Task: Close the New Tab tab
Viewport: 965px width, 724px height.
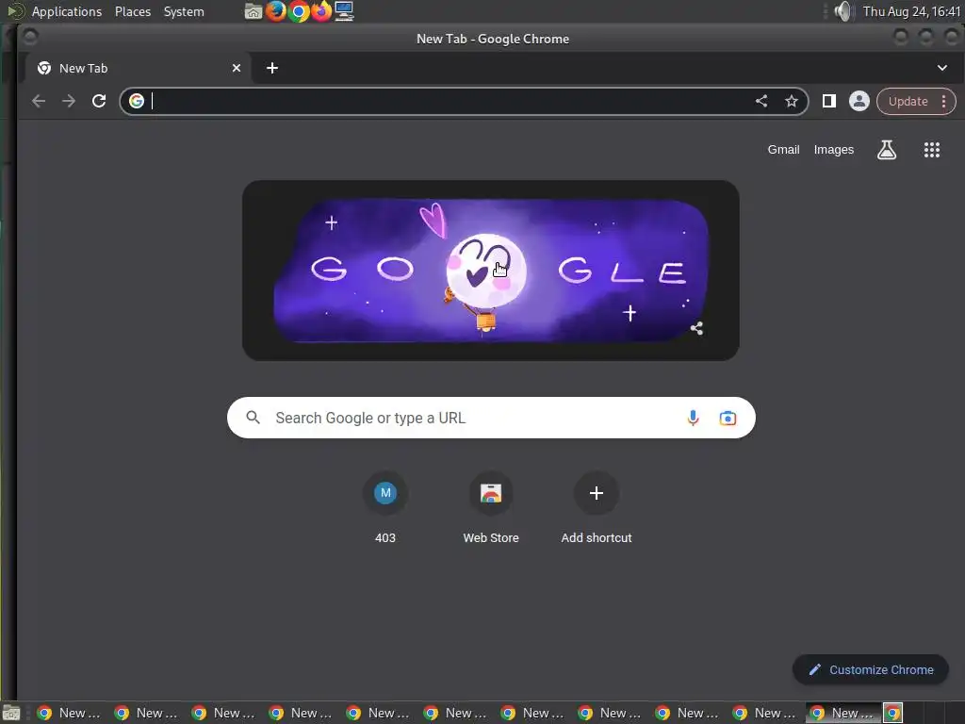Action: 237,68
